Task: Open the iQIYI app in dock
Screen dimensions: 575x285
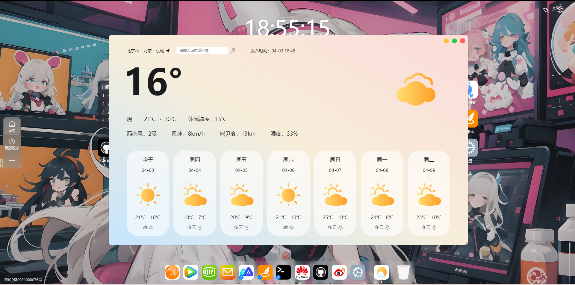Action: tap(209, 272)
